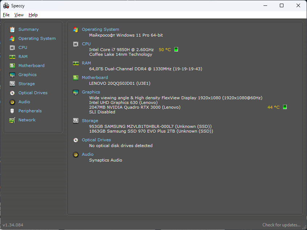Click the RAM heading link in summary

[x=86, y=63]
